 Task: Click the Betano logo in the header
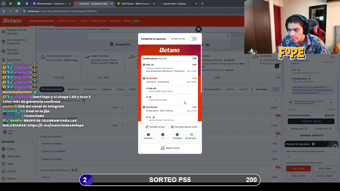tap(12, 21)
